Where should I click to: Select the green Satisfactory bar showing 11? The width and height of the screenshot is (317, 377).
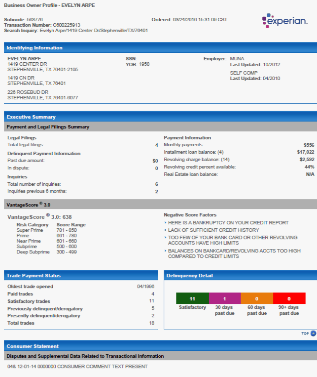(x=192, y=298)
